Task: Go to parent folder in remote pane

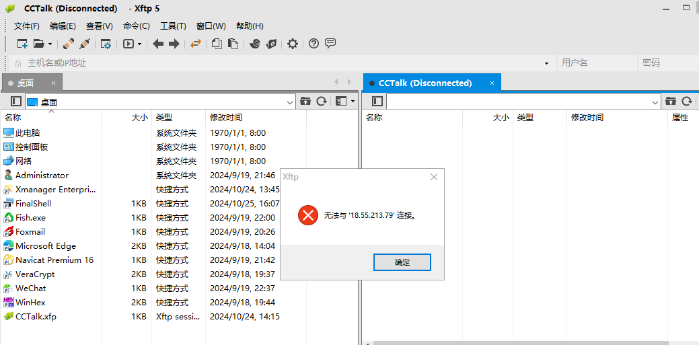Action: (671, 101)
